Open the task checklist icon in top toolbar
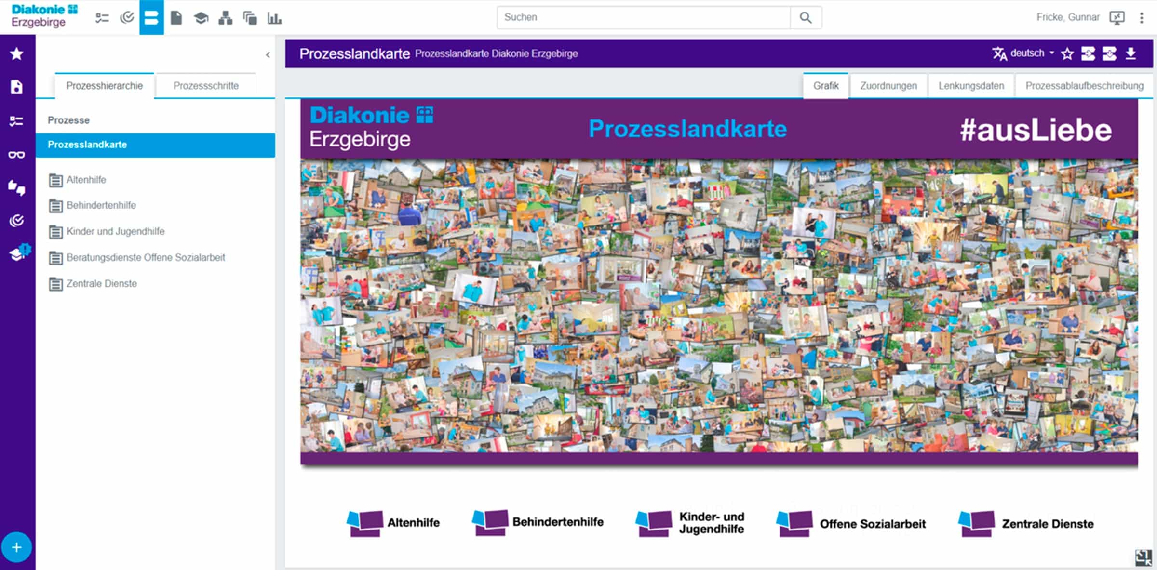Image resolution: width=1157 pixels, height=570 pixels. coord(102,18)
